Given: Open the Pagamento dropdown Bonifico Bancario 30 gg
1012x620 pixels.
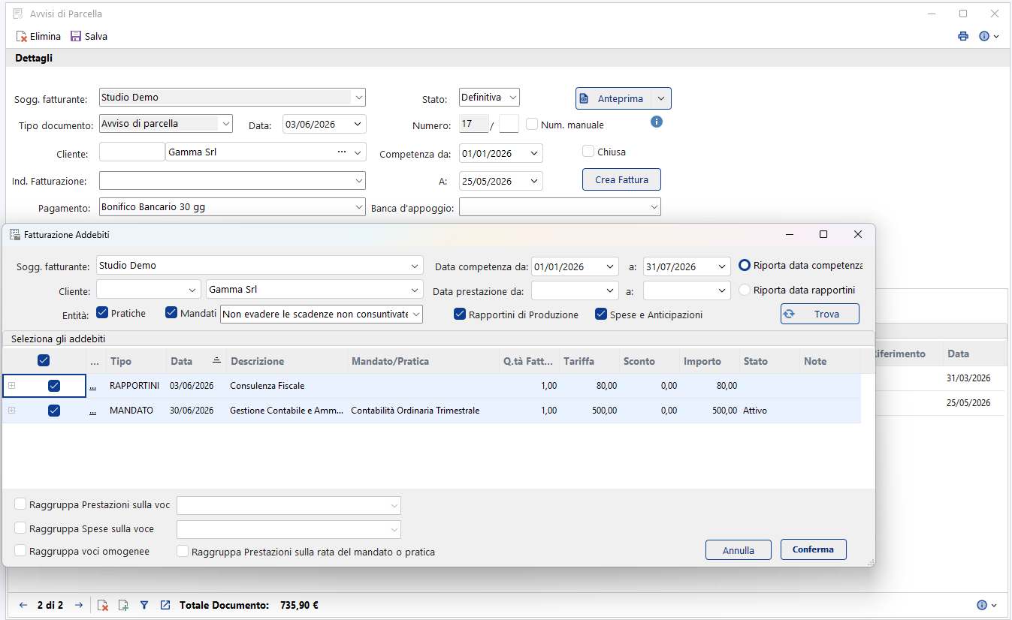Looking at the screenshot, I should [358, 207].
